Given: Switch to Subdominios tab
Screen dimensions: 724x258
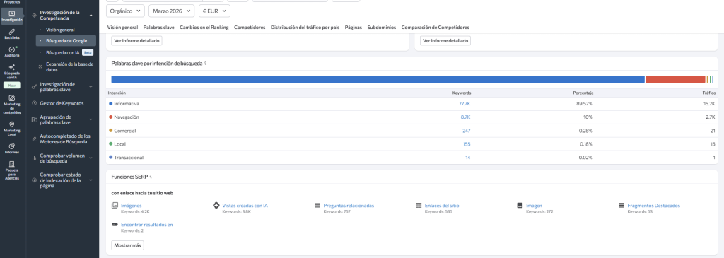Looking at the screenshot, I should point(381,28).
